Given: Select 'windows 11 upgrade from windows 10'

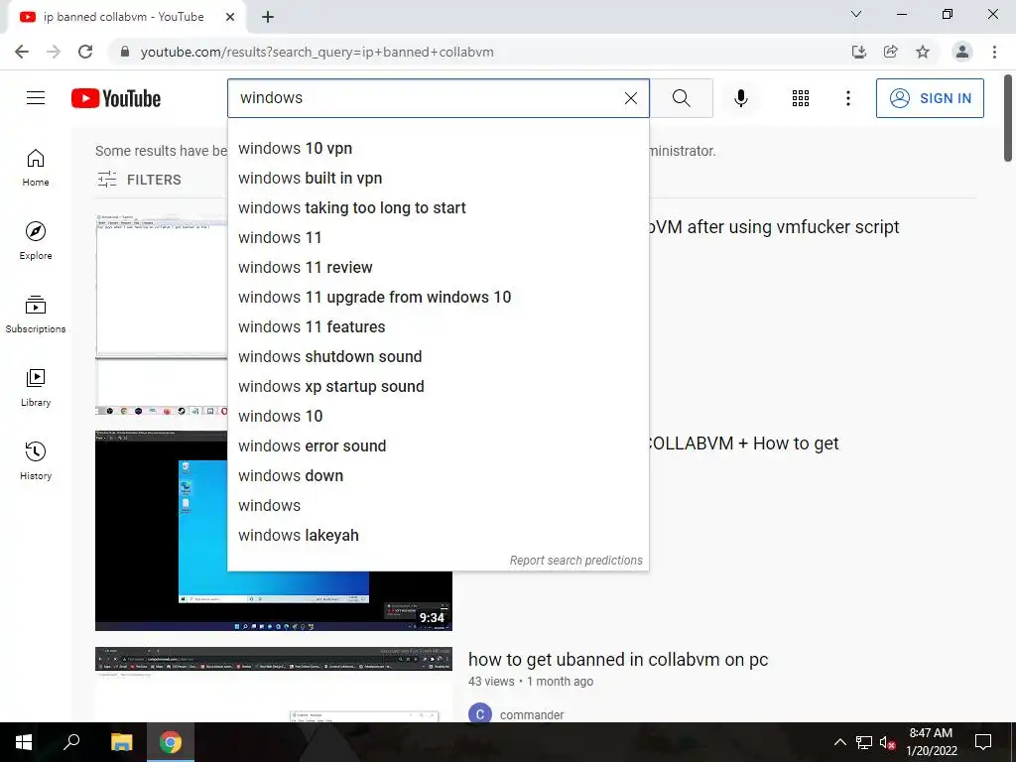Looking at the screenshot, I should (x=438, y=298).
